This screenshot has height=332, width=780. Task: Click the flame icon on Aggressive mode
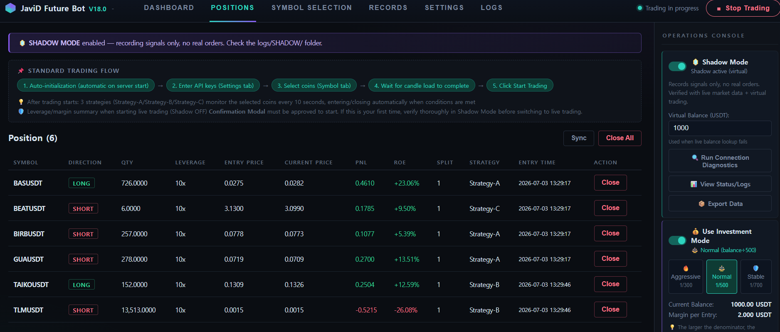(x=686, y=268)
